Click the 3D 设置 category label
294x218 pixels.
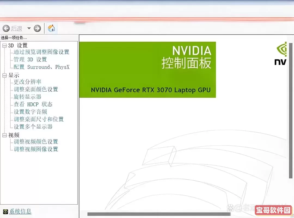(18, 46)
